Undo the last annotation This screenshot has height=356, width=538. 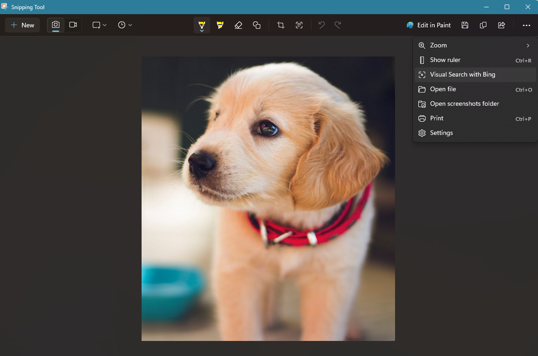tap(321, 25)
